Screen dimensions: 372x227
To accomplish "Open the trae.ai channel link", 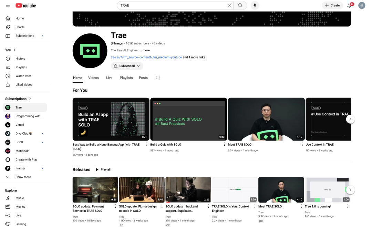I will click(146, 57).
